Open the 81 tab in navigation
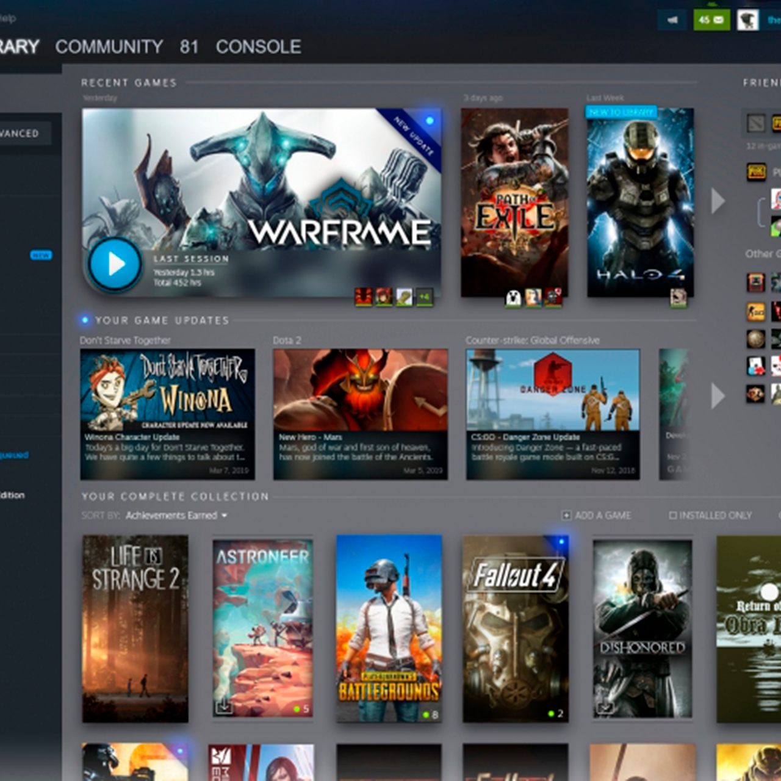The width and height of the screenshot is (781, 781). coord(189,47)
